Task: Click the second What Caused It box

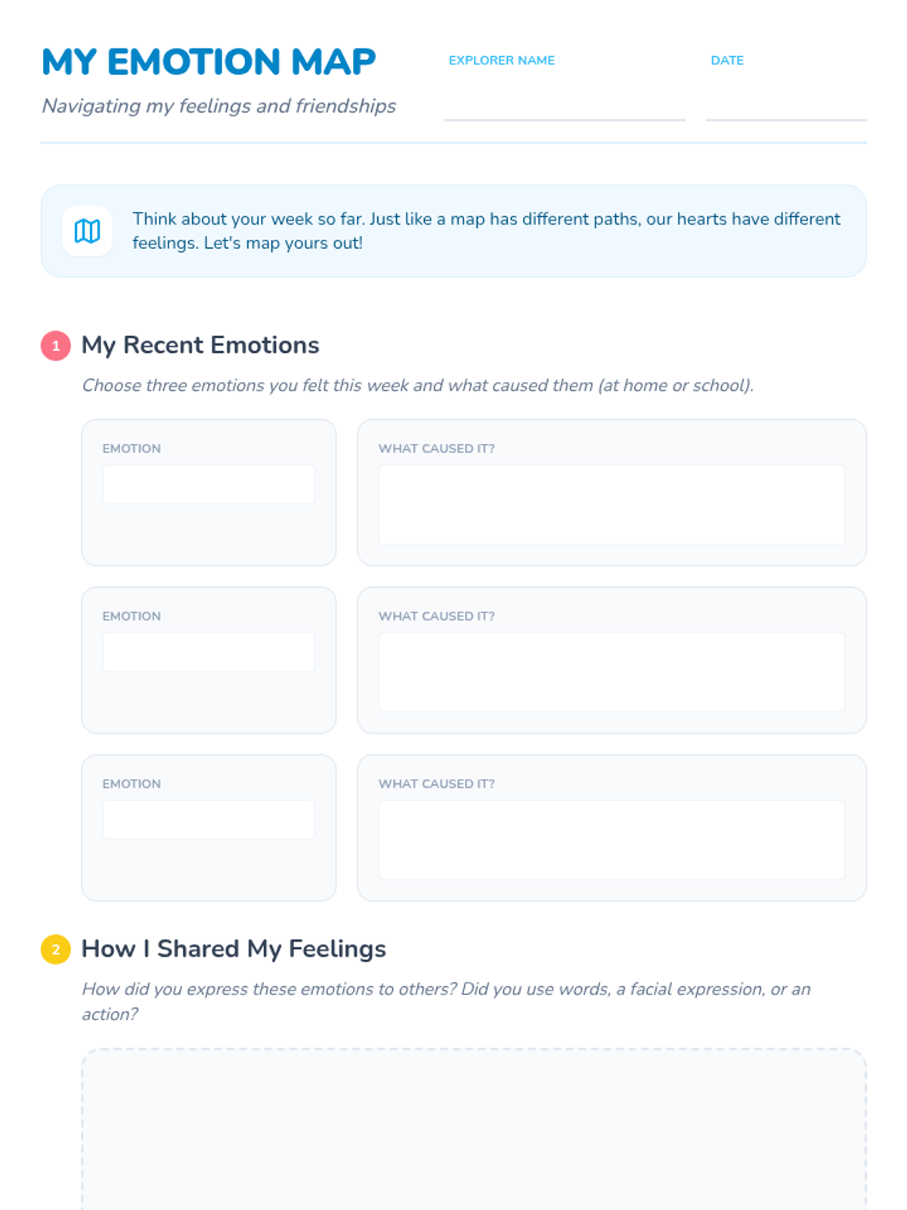Action: pos(611,672)
